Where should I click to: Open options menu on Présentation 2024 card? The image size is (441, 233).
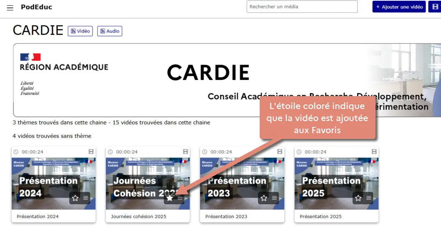(85, 198)
